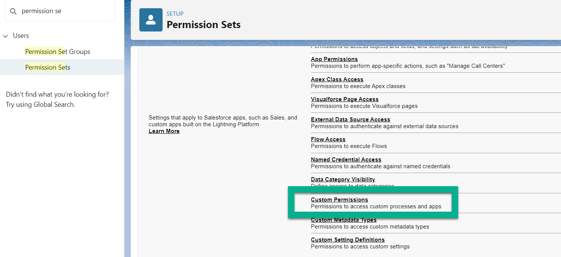Open the highlighted Custom Permissions item
Screen dimensions: 561x257
point(339,199)
